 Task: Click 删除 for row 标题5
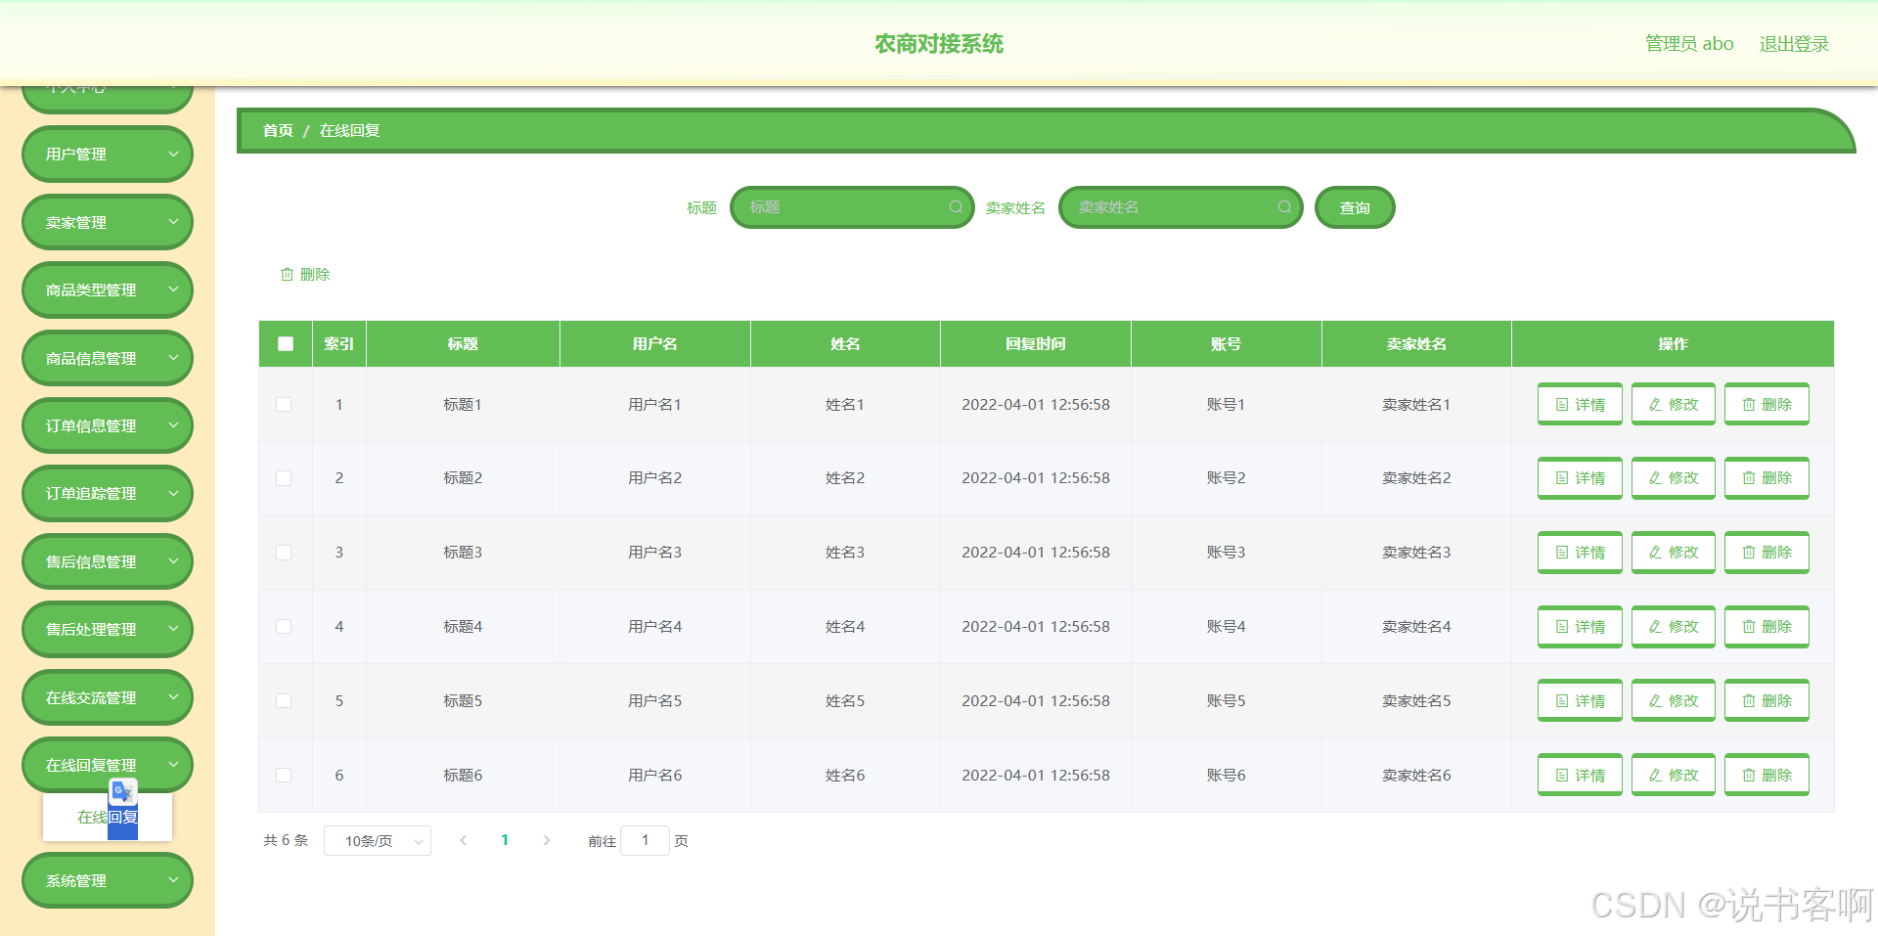coord(1766,700)
